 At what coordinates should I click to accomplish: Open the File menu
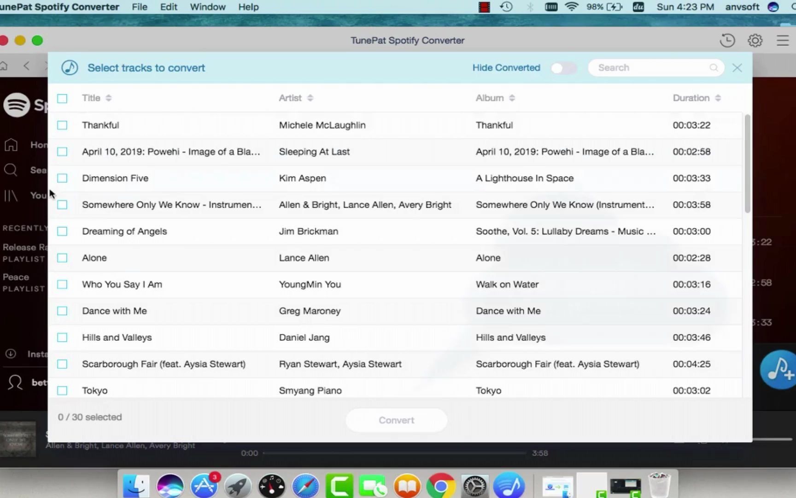(x=139, y=7)
